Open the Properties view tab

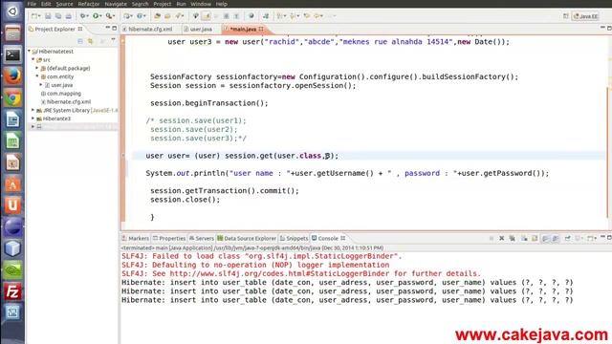coord(169,238)
